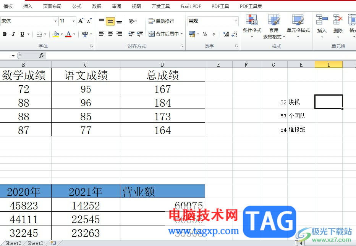Viewport: 356px width, 246px height.
Task: Click the text orientation icon
Action: (132, 21)
